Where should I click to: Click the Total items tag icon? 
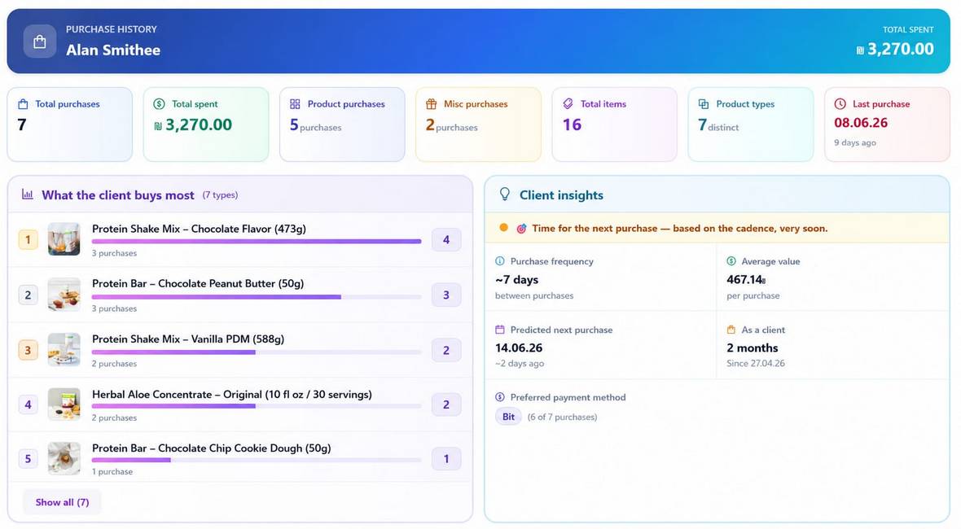point(568,104)
